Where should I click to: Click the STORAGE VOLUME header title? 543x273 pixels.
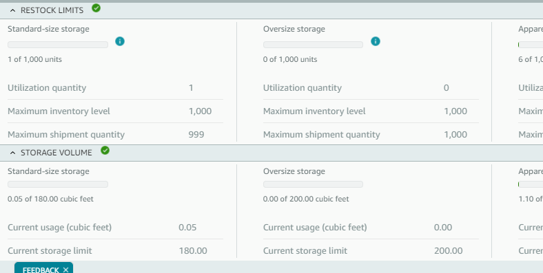[57, 153]
